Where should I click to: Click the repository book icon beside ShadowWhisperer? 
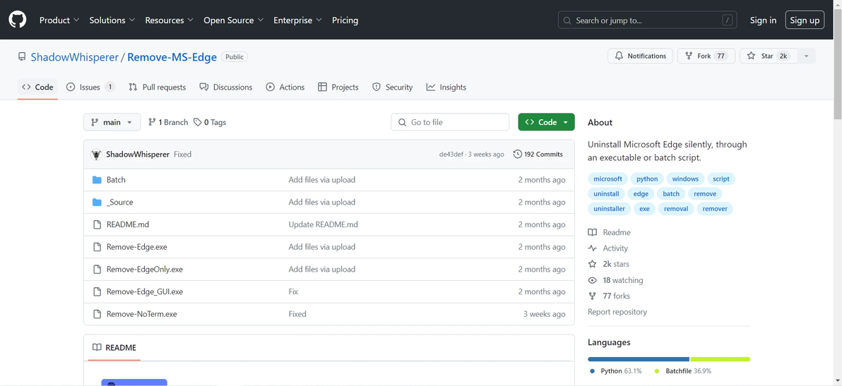pyautogui.click(x=22, y=56)
